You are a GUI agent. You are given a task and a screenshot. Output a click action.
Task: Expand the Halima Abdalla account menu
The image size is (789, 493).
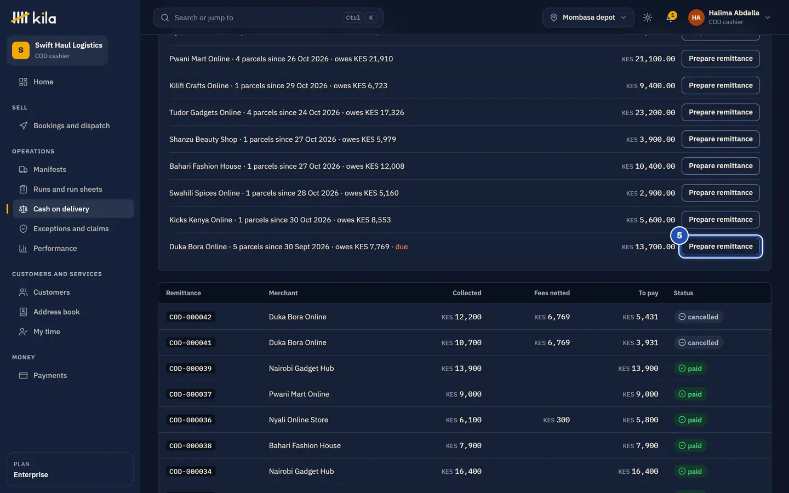tap(730, 18)
